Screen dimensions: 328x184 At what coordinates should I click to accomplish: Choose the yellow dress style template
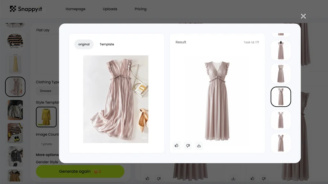(x=46, y=117)
